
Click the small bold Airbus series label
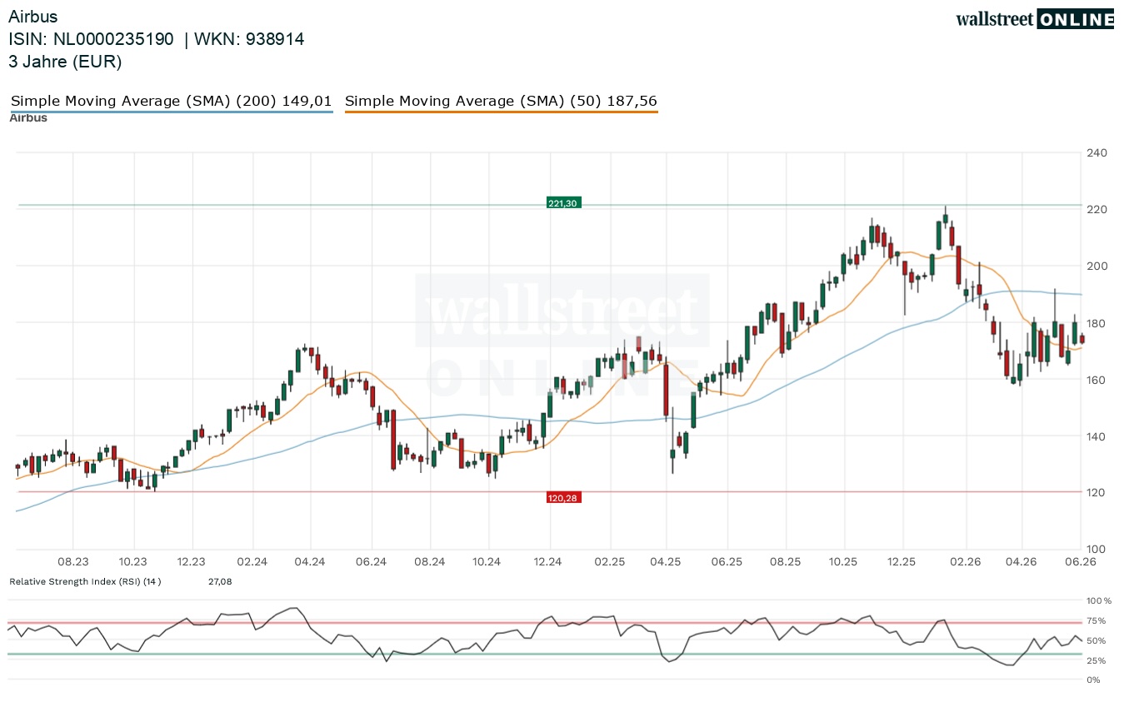[x=28, y=117]
